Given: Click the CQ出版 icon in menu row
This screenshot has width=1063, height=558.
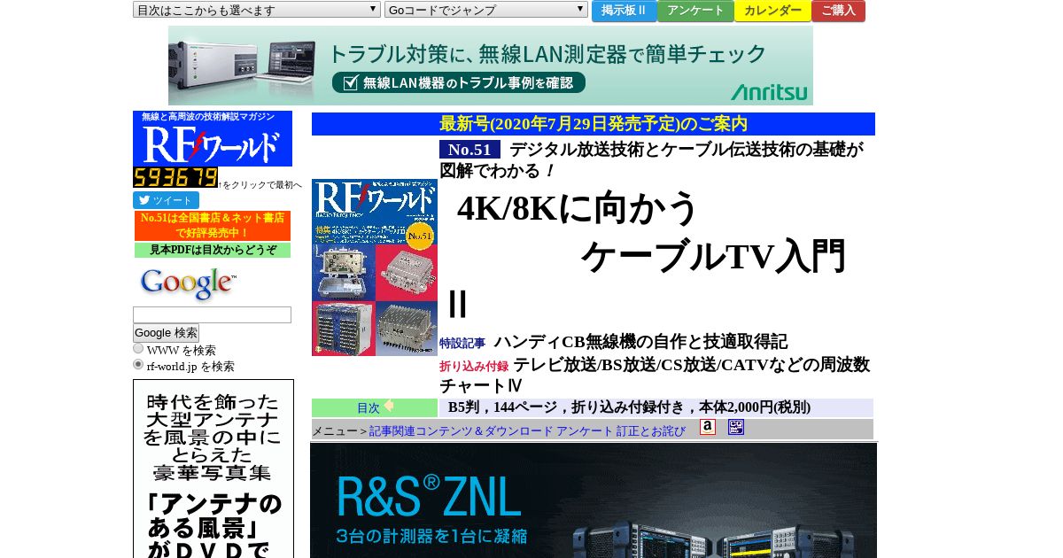Looking at the screenshot, I should (736, 427).
